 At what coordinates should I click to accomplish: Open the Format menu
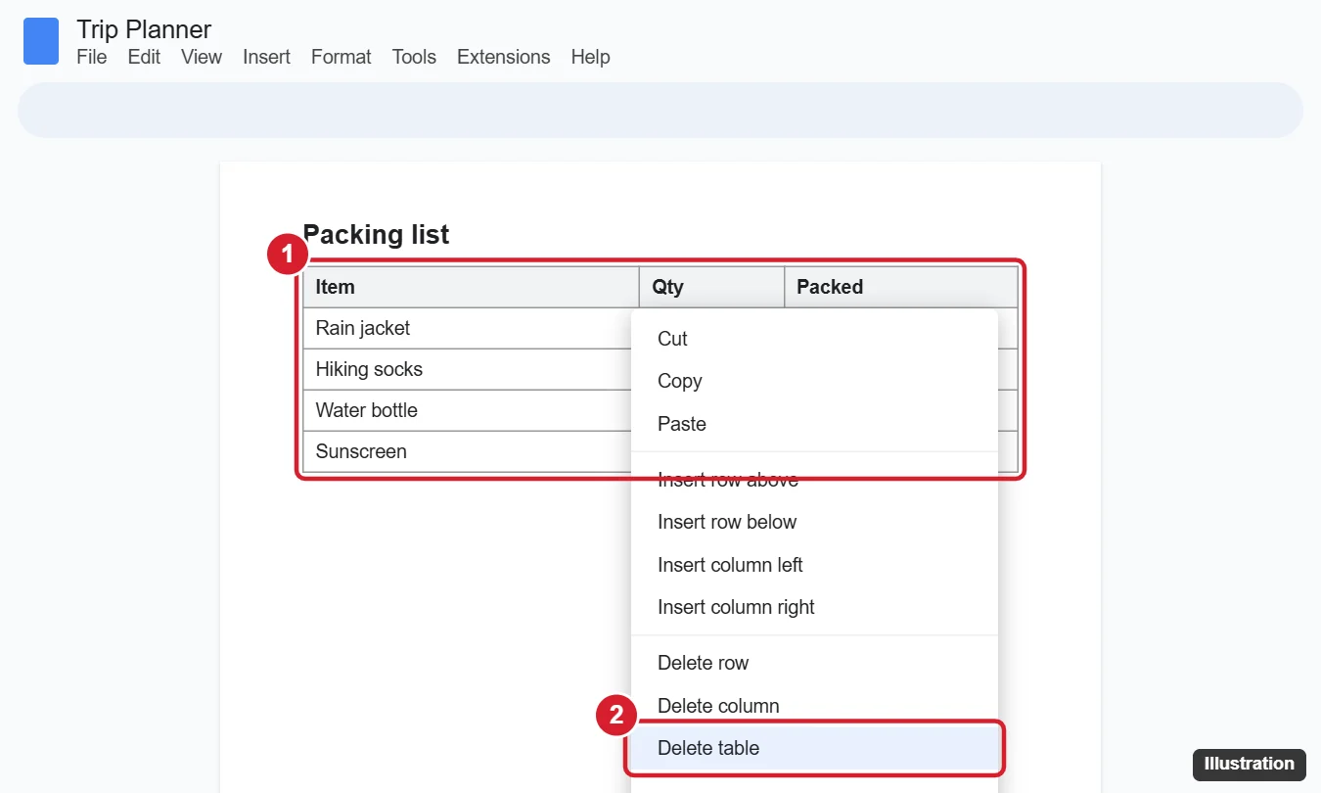click(342, 57)
